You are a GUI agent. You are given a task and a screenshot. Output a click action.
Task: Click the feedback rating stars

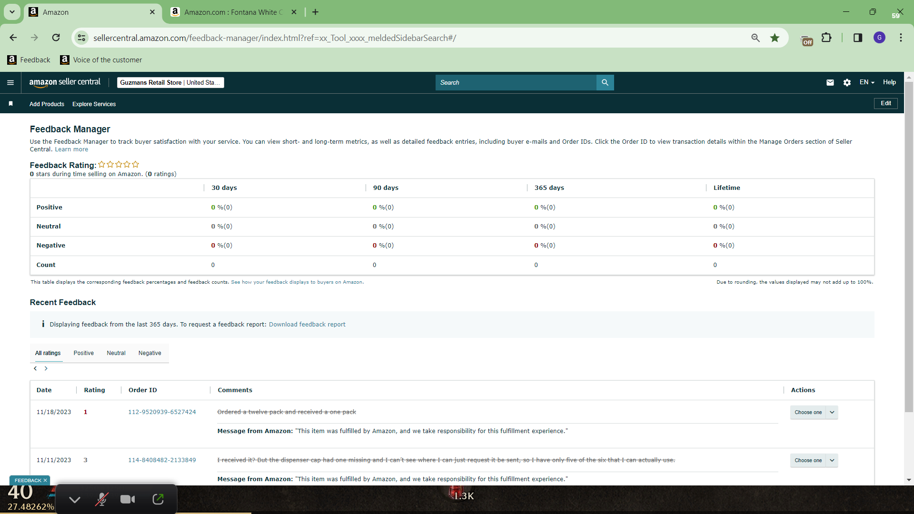[119, 165]
